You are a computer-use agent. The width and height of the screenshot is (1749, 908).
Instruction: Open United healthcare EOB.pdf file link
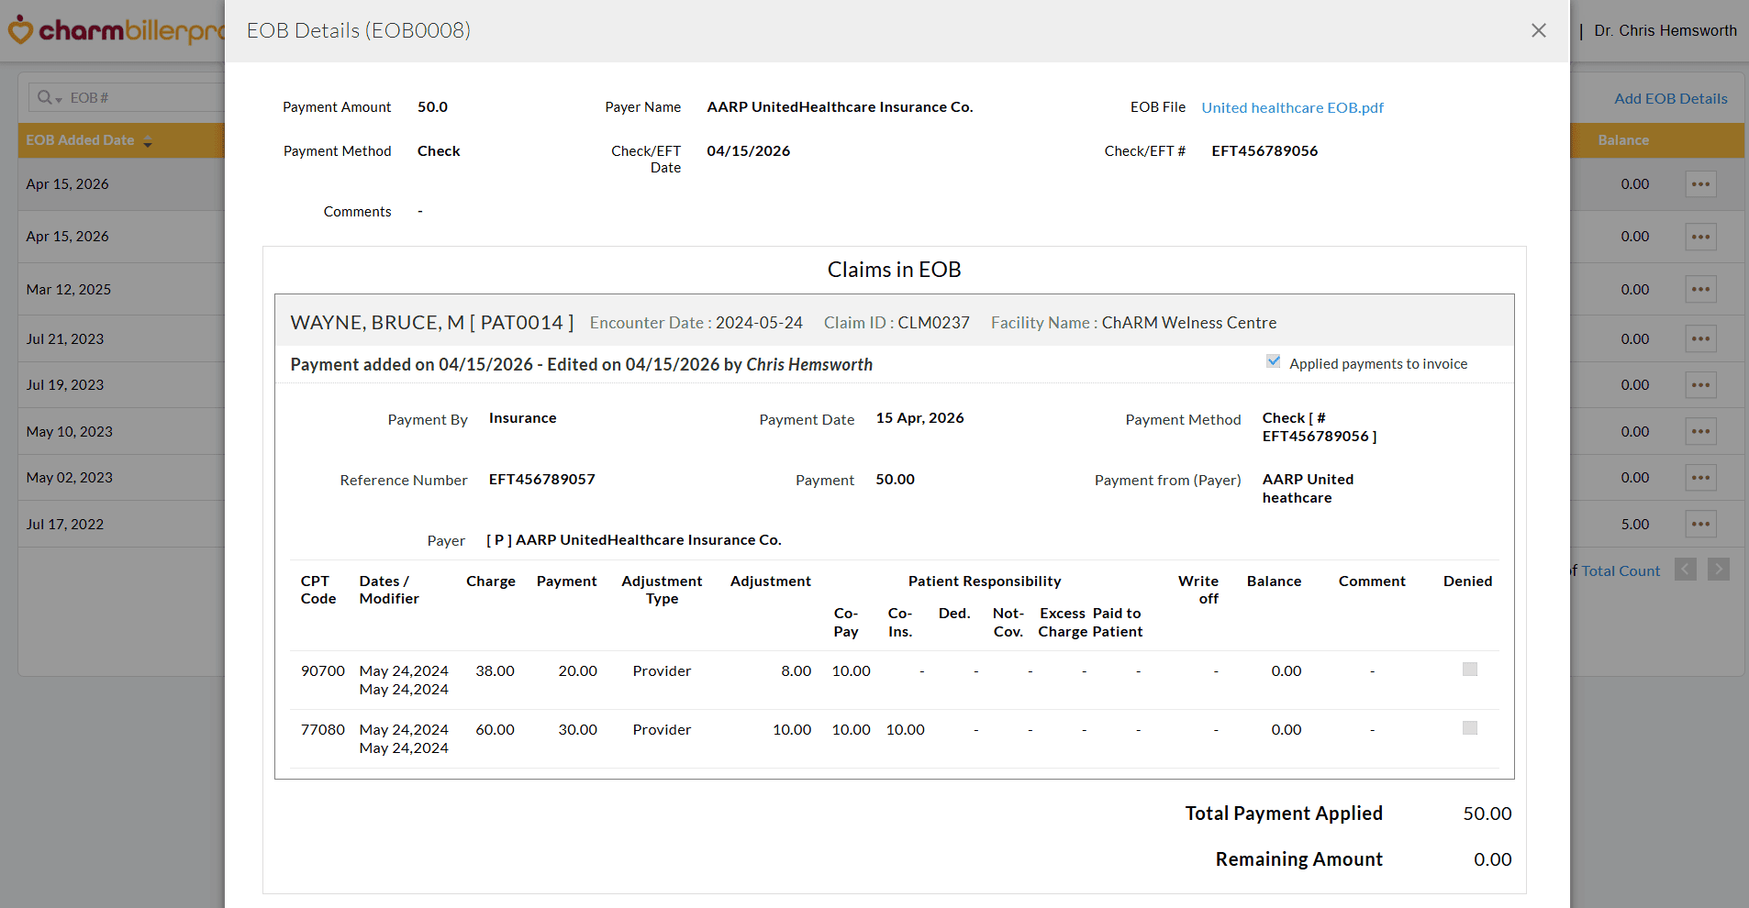(x=1292, y=107)
